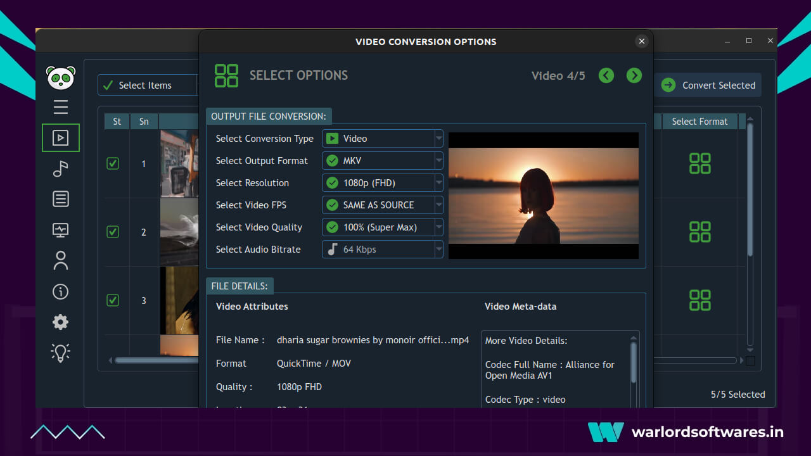Expand the Select Resolution dropdown

tap(438, 182)
